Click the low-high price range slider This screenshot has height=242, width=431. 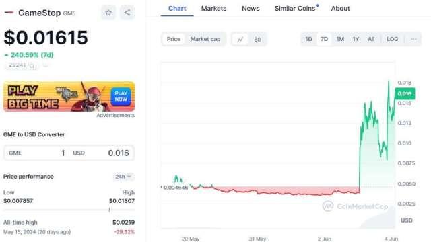point(69,210)
